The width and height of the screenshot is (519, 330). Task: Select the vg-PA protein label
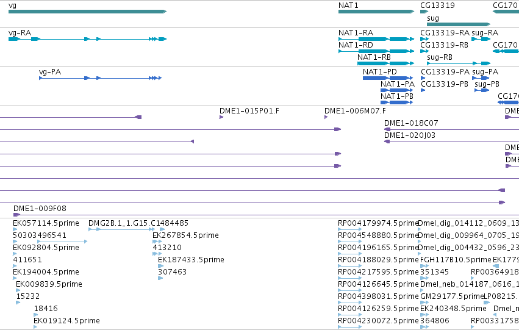[50, 72]
